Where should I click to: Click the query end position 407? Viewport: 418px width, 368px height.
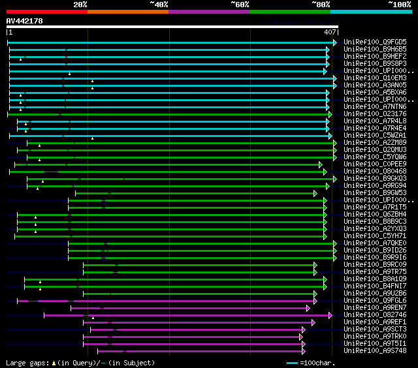pyautogui.click(x=330, y=32)
